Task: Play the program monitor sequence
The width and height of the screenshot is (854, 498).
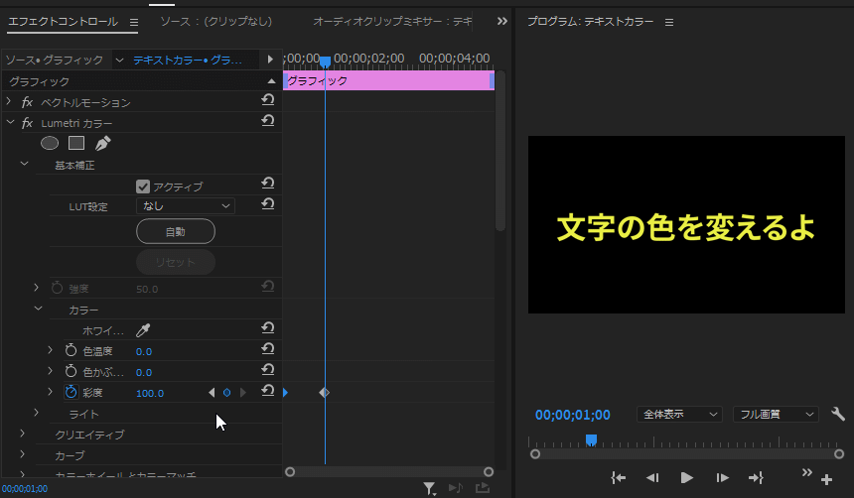Action: (687, 478)
